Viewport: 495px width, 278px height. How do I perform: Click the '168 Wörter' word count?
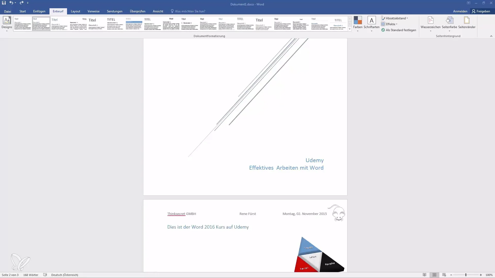point(31,275)
